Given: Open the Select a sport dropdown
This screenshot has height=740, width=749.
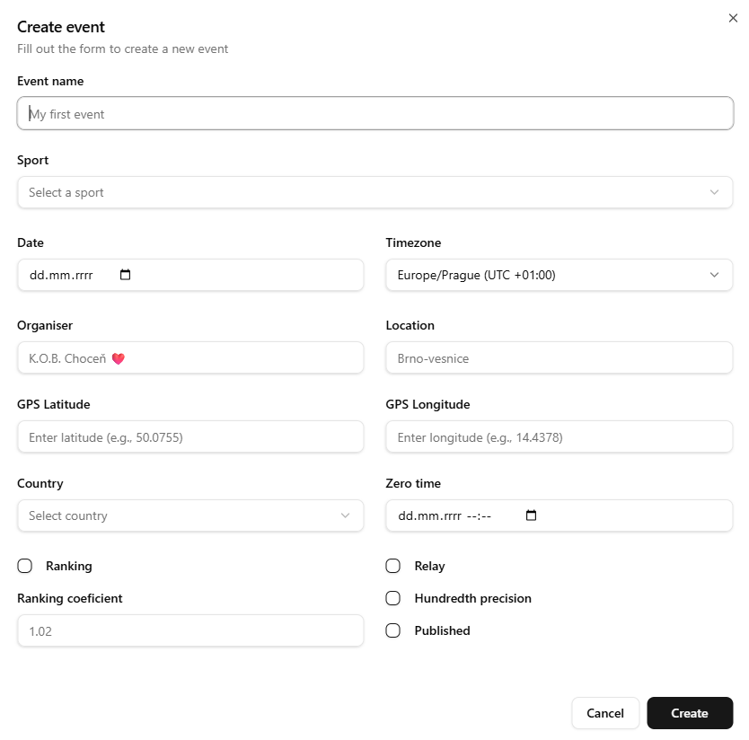Looking at the screenshot, I should click(x=374, y=192).
